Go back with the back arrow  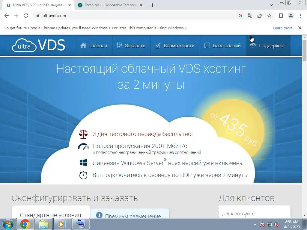pos(7,16)
